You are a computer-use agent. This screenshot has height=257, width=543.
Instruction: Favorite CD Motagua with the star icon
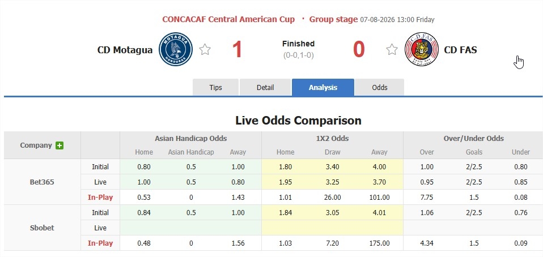(205, 49)
